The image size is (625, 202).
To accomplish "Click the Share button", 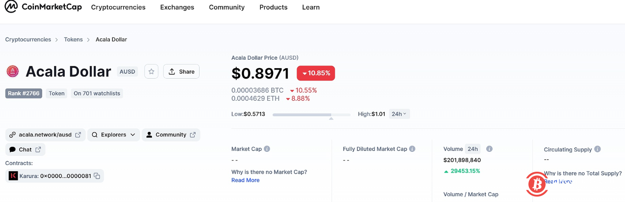I will tap(181, 71).
